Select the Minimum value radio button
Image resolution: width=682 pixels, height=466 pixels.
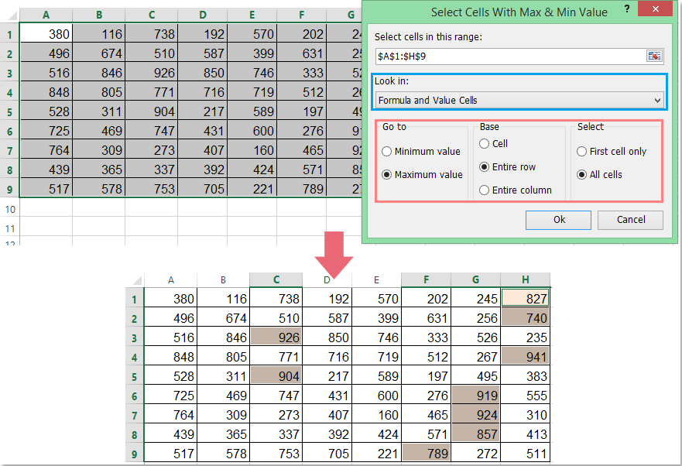387,152
